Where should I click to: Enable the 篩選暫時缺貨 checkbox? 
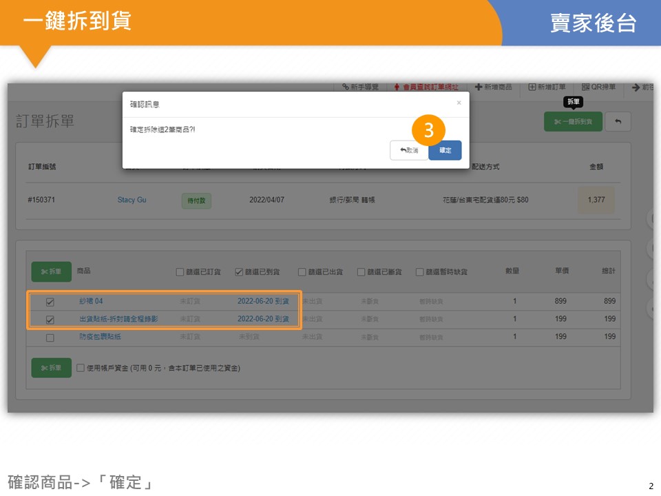[x=420, y=272]
